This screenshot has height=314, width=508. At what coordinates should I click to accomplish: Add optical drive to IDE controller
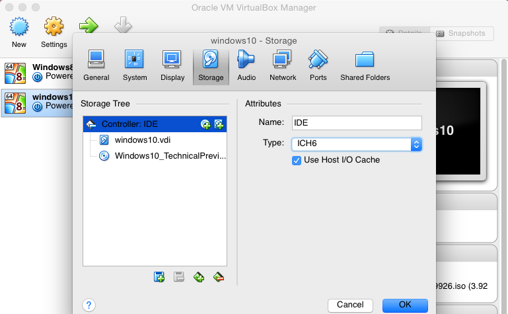(206, 124)
